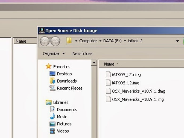Open Pictures library
This screenshot has width=184, height=138.
coord(64,124)
